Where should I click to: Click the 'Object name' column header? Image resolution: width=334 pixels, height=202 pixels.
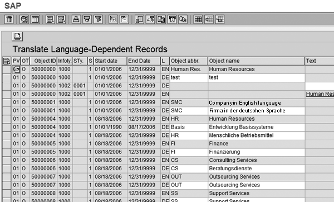pyautogui.click(x=256, y=61)
